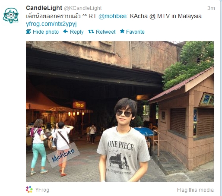The width and height of the screenshot is (222, 196).
Task: Open the CandleLight display name profile
Action: 44,8
